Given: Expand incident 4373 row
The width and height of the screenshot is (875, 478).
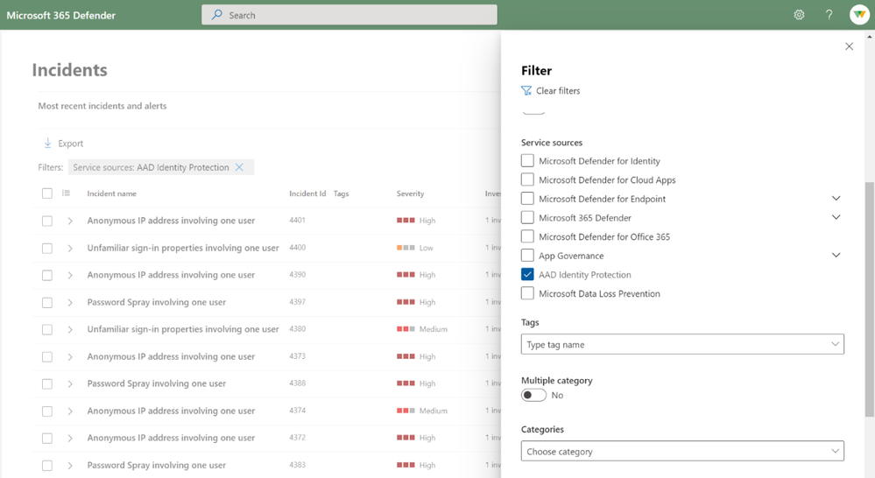Looking at the screenshot, I should [70, 356].
